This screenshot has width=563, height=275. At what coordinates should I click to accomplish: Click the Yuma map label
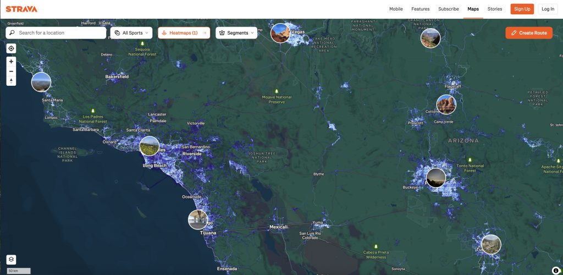[318, 223]
